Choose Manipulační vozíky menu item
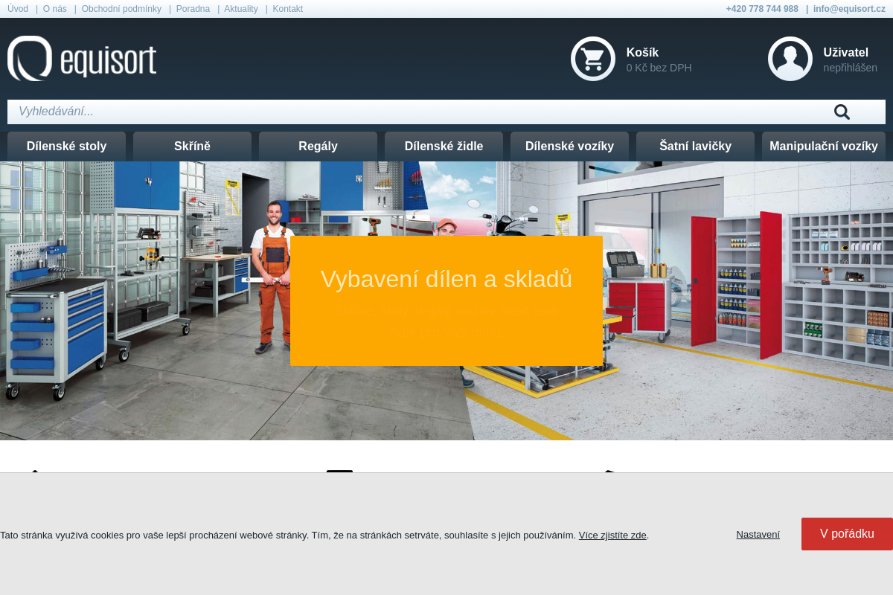This screenshot has width=893, height=595. point(823,147)
